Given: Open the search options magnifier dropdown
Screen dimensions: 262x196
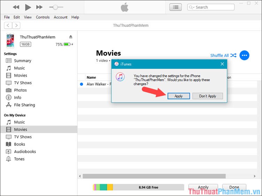Looking at the screenshot, I should pos(192,7).
